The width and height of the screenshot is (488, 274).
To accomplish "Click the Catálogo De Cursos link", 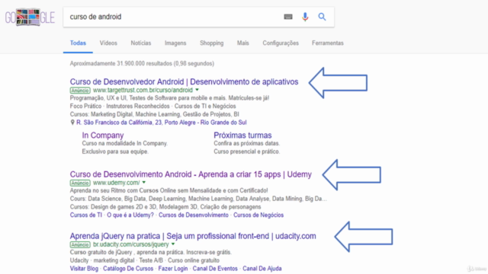I will pos(128,269).
